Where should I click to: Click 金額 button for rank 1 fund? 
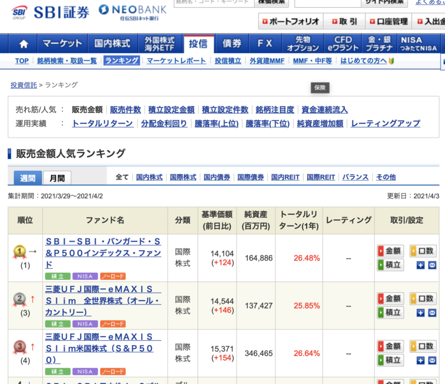(x=390, y=251)
